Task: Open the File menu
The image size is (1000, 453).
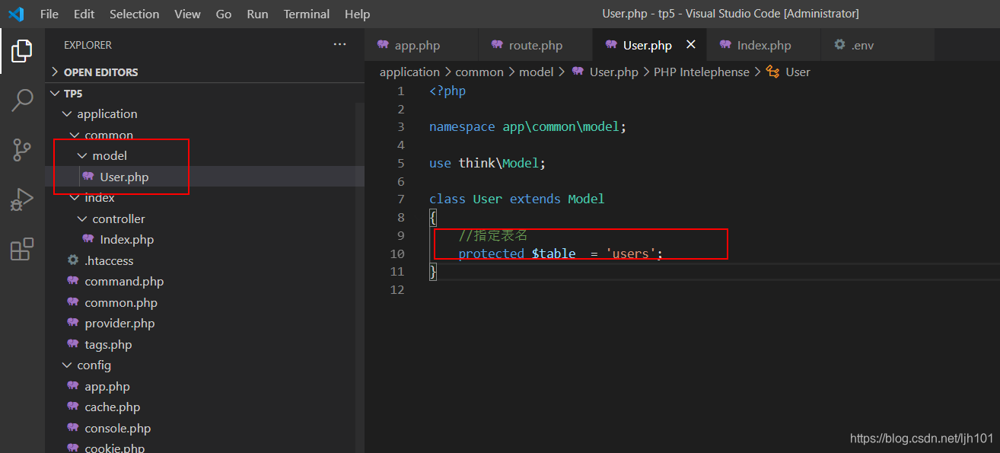Action: (x=49, y=14)
